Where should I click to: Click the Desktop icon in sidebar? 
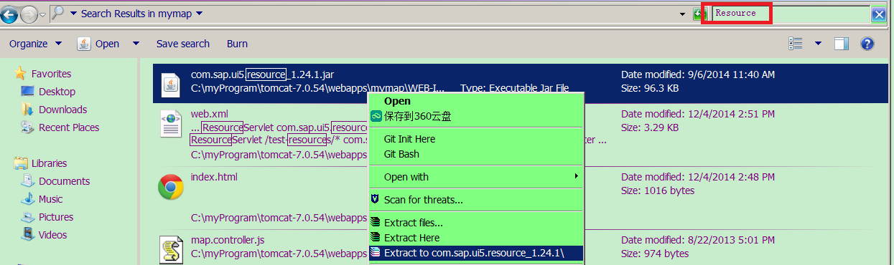(x=28, y=91)
